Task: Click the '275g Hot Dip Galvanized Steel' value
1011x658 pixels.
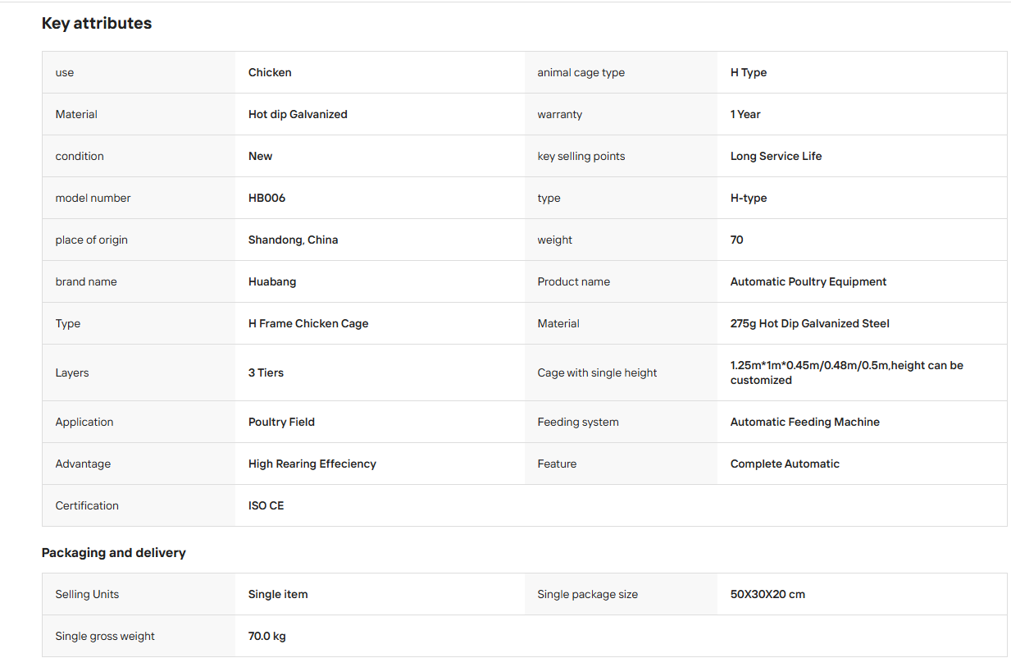Action: [x=810, y=323]
